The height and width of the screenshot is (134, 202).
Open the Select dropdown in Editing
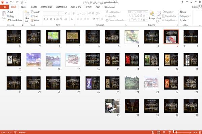click(x=184, y=20)
